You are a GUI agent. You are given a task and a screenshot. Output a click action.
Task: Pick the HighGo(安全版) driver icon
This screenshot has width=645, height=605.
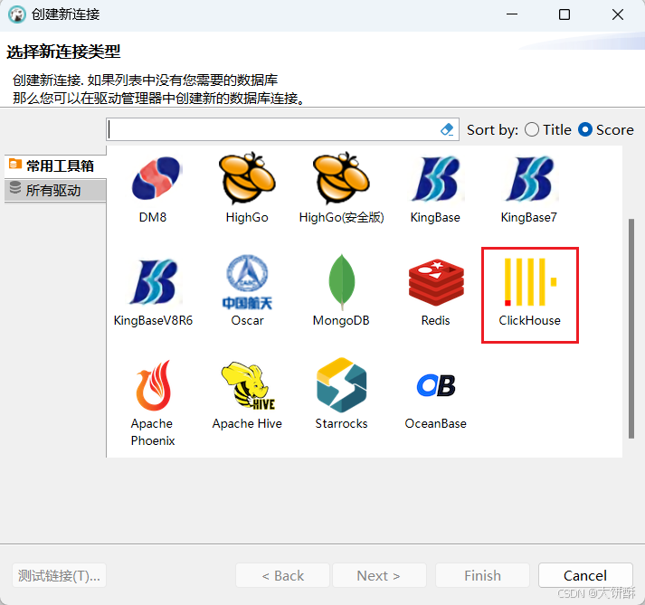(x=341, y=178)
